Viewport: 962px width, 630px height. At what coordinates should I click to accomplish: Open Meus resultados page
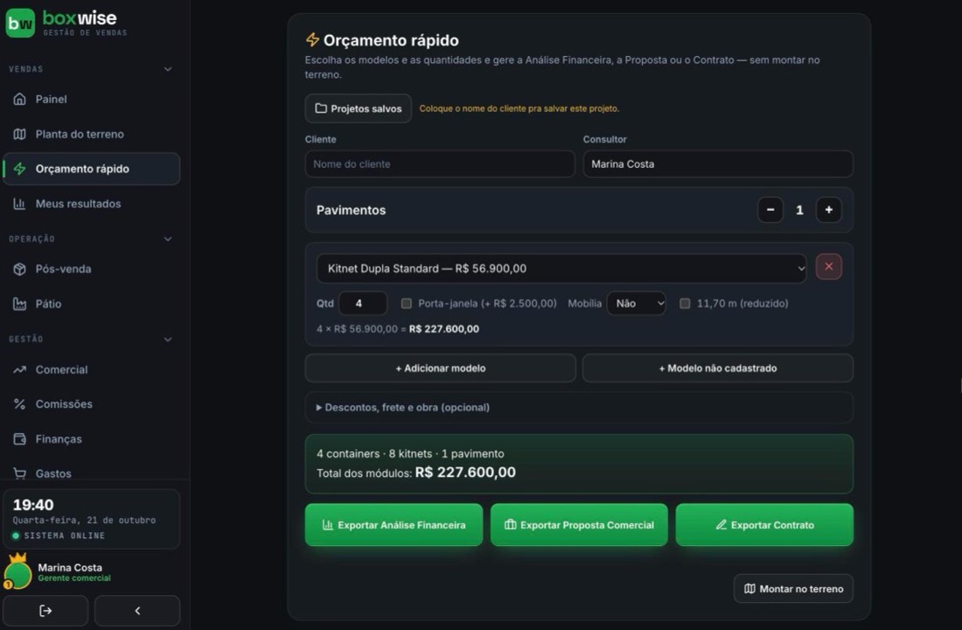coord(92,204)
